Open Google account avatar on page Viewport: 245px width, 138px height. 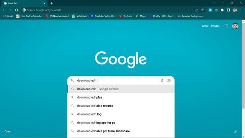tap(235, 26)
